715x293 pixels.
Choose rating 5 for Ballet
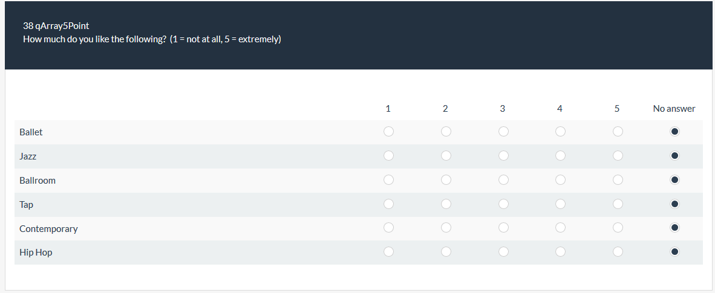click(618, 132)
